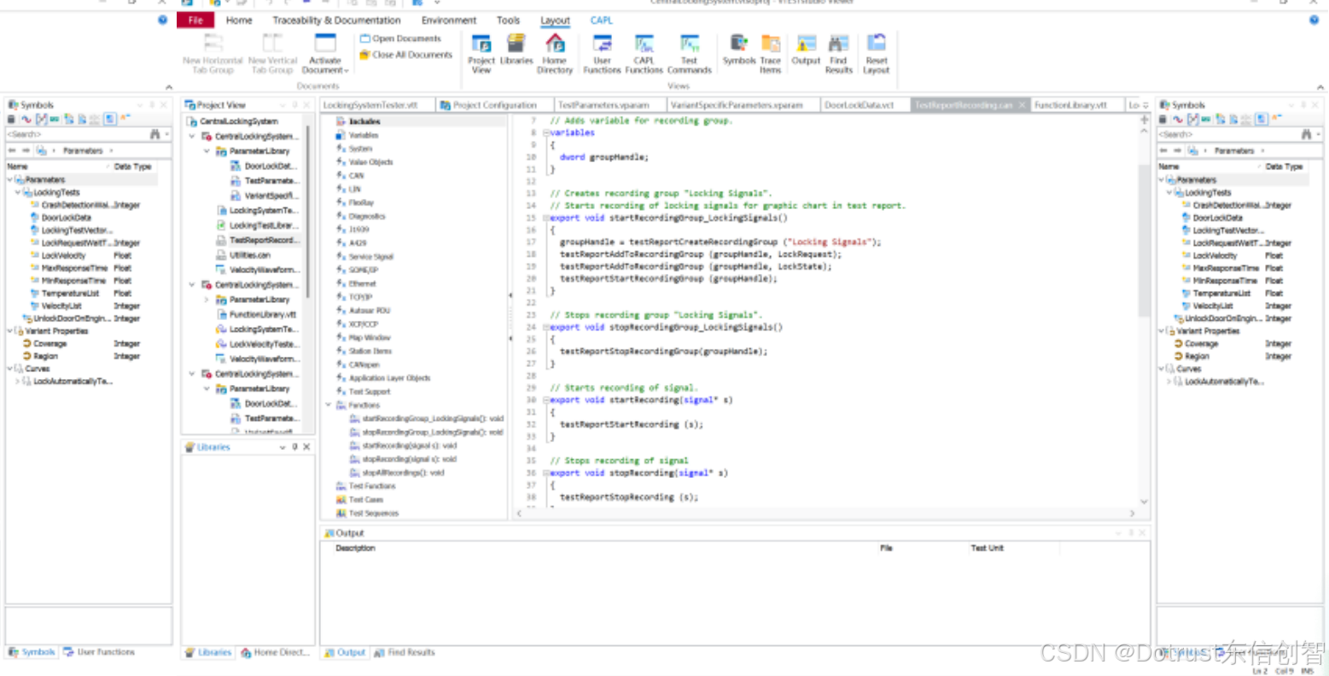Show the Output view from ribbon
Image resolution: width=1329 pixels, height=676 pixels.
[806, 50]
